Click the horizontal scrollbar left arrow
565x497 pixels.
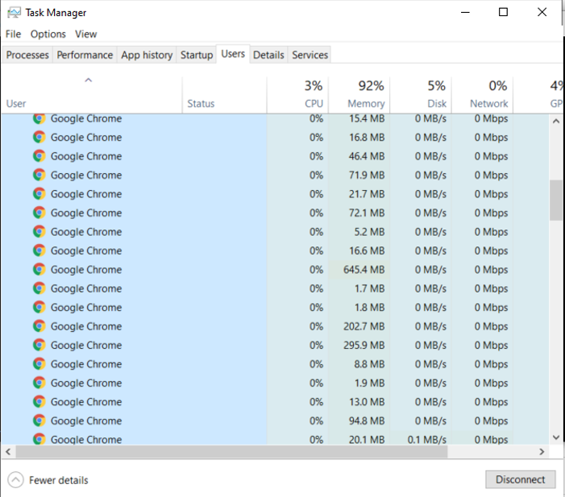tap(8, 452)
